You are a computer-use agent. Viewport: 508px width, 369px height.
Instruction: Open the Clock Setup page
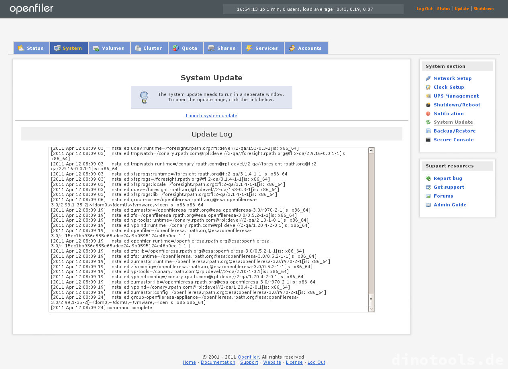click(x=449, y=87)
